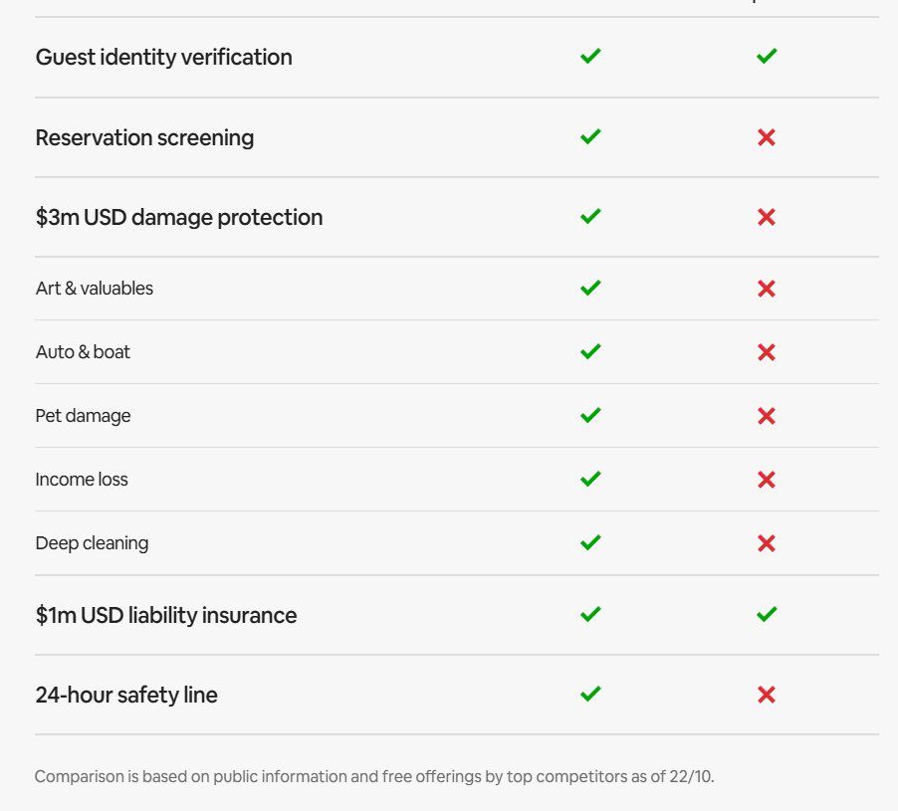Click green checkmark for Reservation screening
This screenshot has width=898, height=811.
590,136
